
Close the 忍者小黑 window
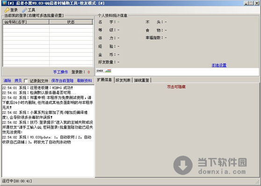[257, 3]
